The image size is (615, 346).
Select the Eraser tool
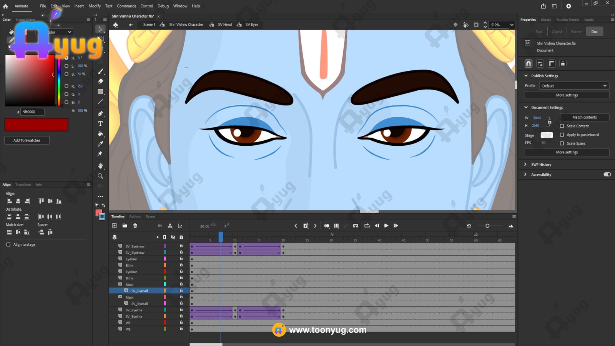click(x=100, y=81)
